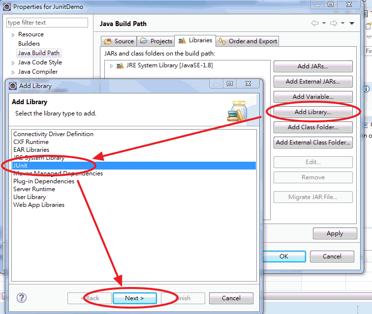Viewport: 372px width, 314px height.
Task: Expand the Java Code Style item
Action: 13,63
